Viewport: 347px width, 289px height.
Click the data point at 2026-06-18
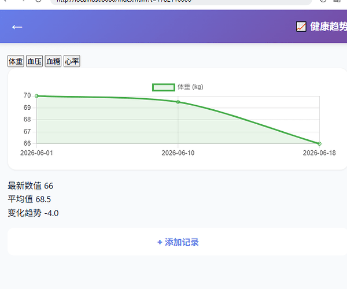click(319, 144)
